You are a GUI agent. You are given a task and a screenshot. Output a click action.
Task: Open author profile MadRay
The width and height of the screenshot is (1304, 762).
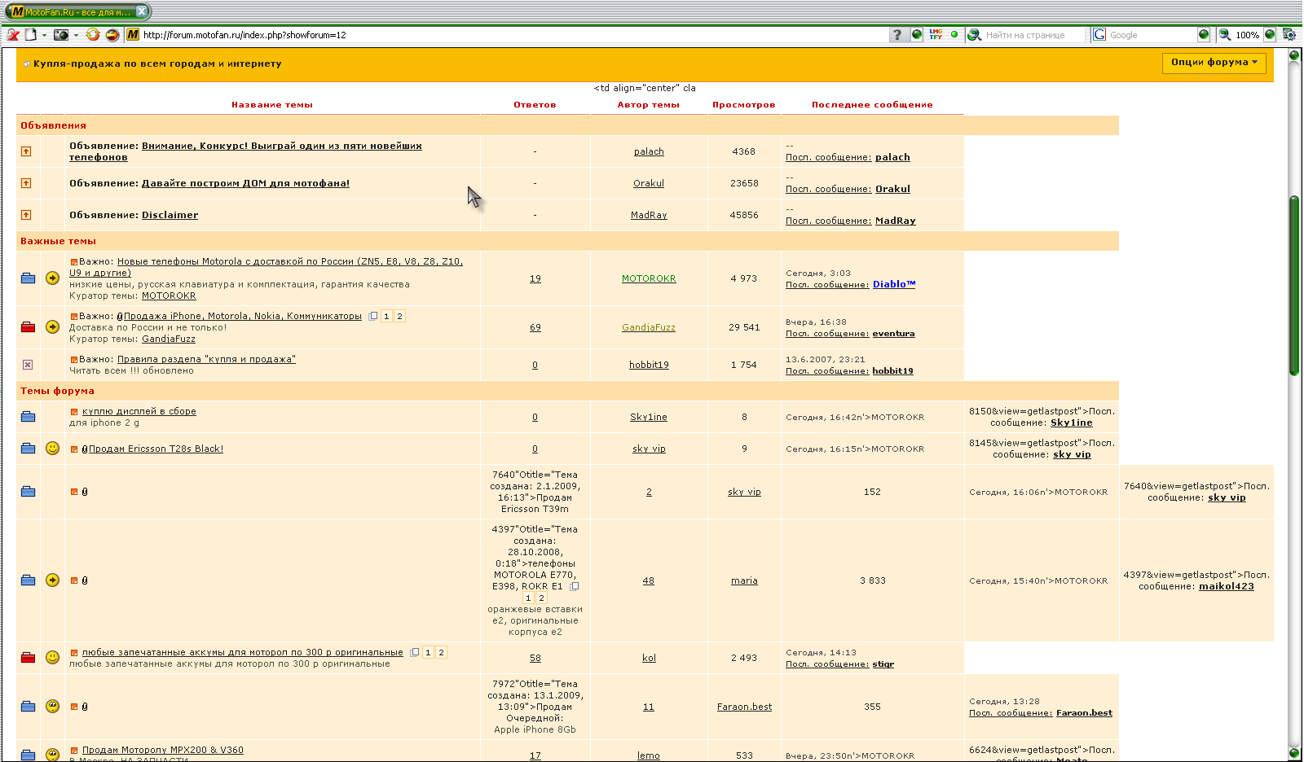pos(649,215)
